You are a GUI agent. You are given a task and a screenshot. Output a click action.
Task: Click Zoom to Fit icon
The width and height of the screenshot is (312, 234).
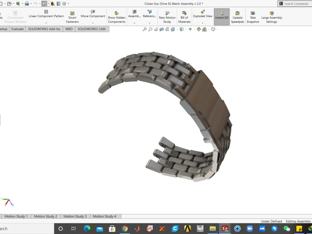pyautogui.click(x=145, y=29)
